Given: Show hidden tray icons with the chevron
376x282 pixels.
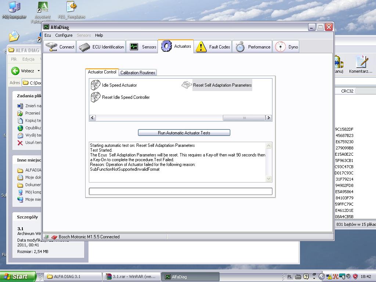Looking at the screenshot, I should pyautogui.click(x=322, y=277).
